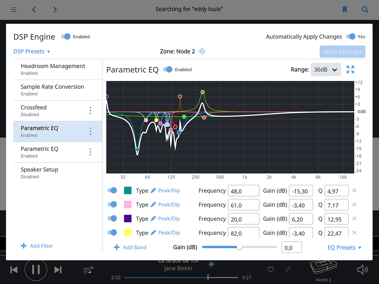Adjust the Gain (dB) slider
This screenshot has height=284, width=379.
coord(239,247)
